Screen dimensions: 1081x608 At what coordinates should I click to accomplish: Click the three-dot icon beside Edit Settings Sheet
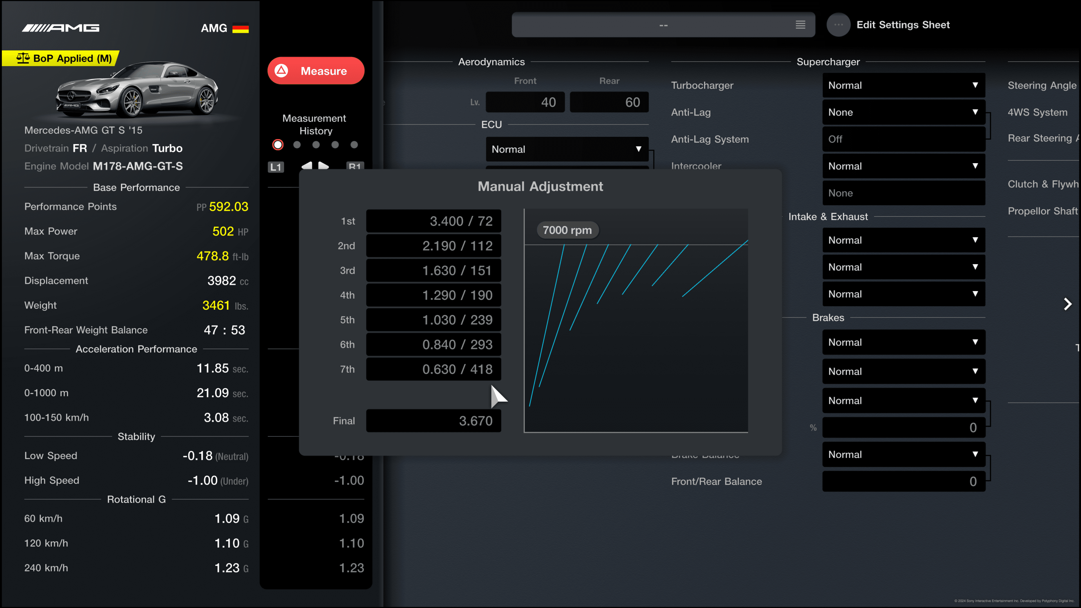[838, 25]
